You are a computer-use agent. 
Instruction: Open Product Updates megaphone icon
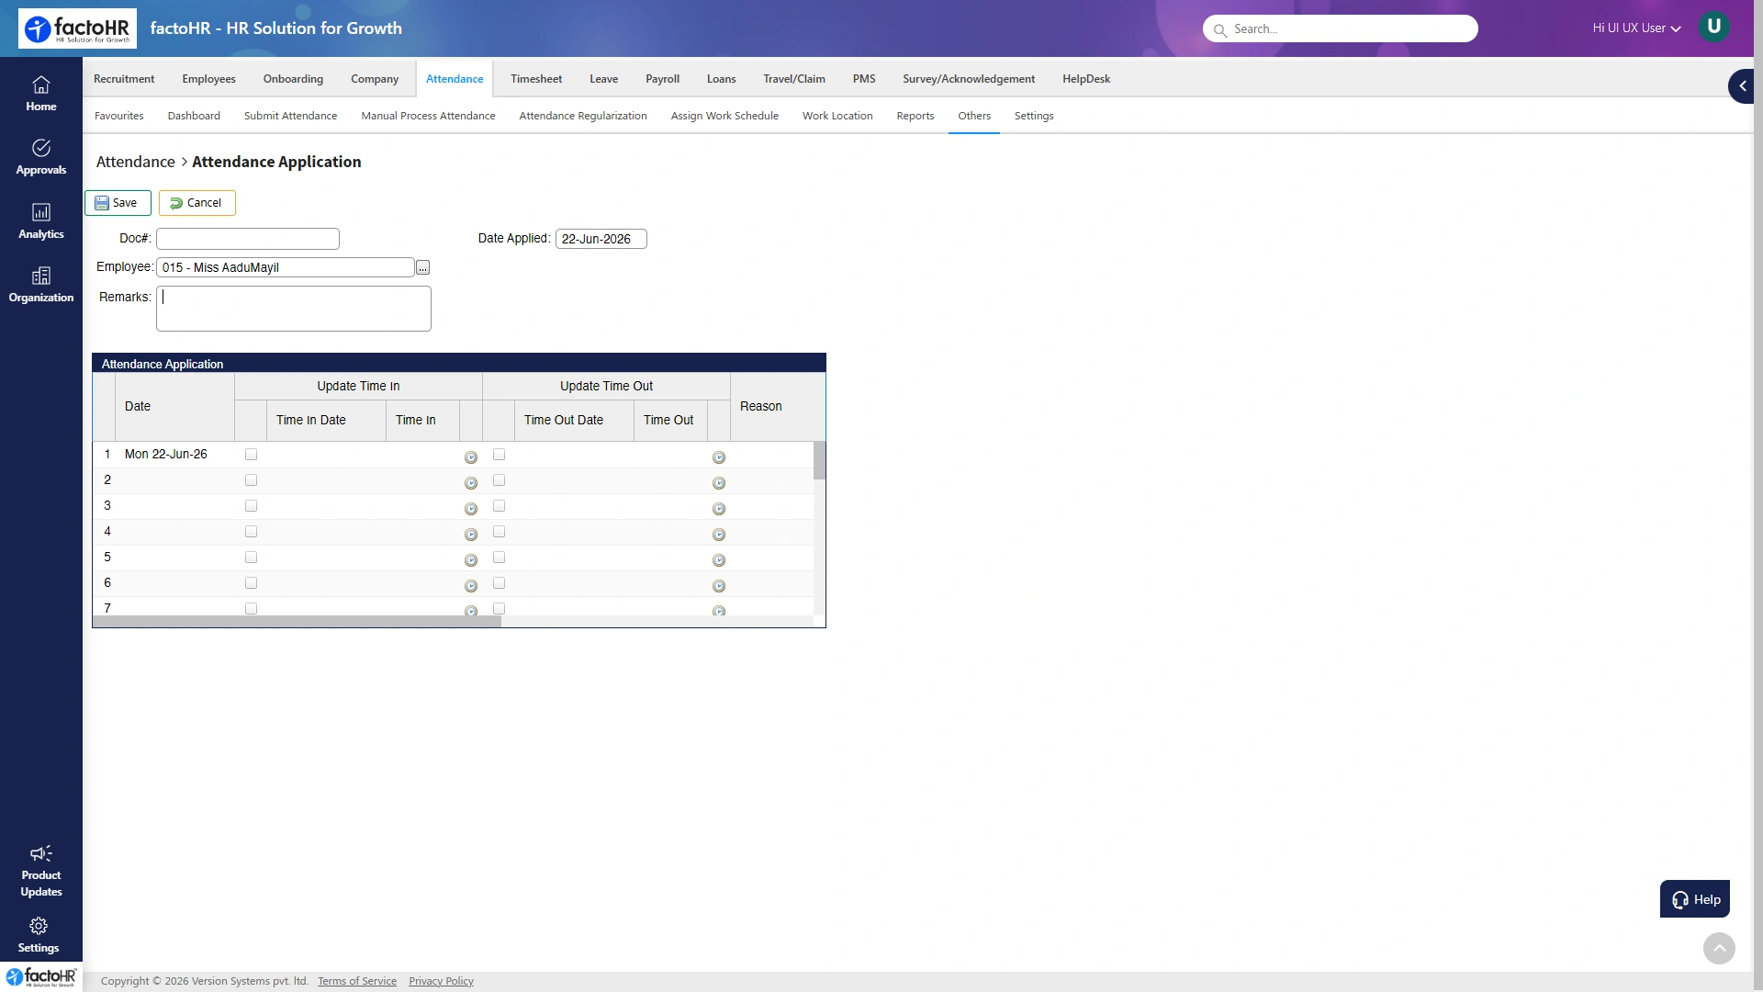41,853
